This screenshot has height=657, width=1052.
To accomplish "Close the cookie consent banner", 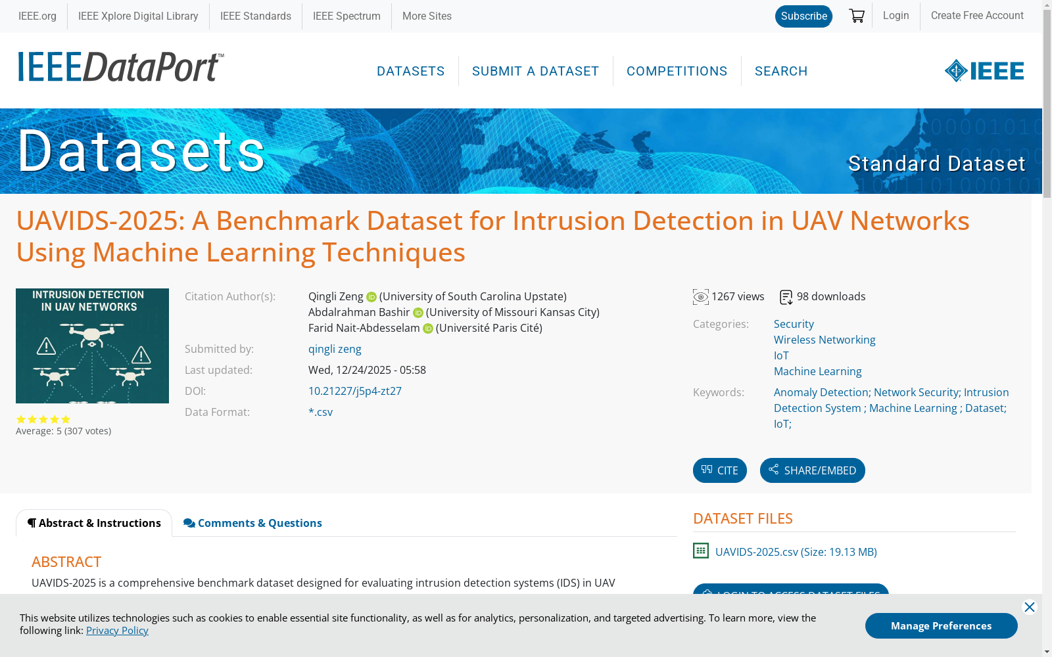I will 1030,607.
